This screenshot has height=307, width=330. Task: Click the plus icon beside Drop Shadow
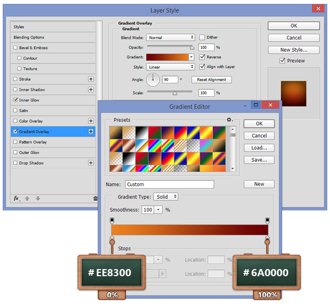click(x=91, y=163)
